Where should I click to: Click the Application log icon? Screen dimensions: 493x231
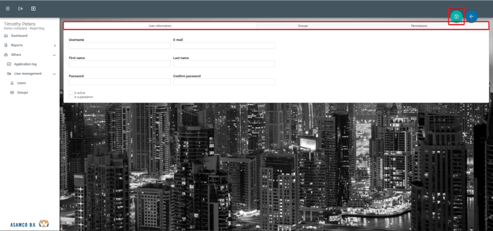tap(9, 64)
